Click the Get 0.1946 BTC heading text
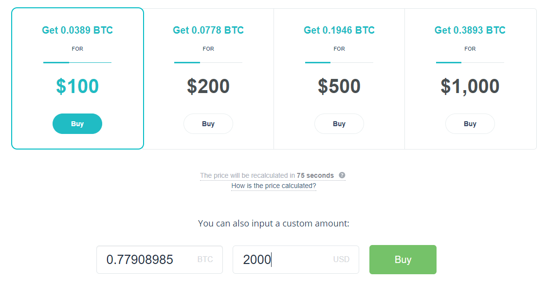Viewport: 548px width, 283px height. 339,30
